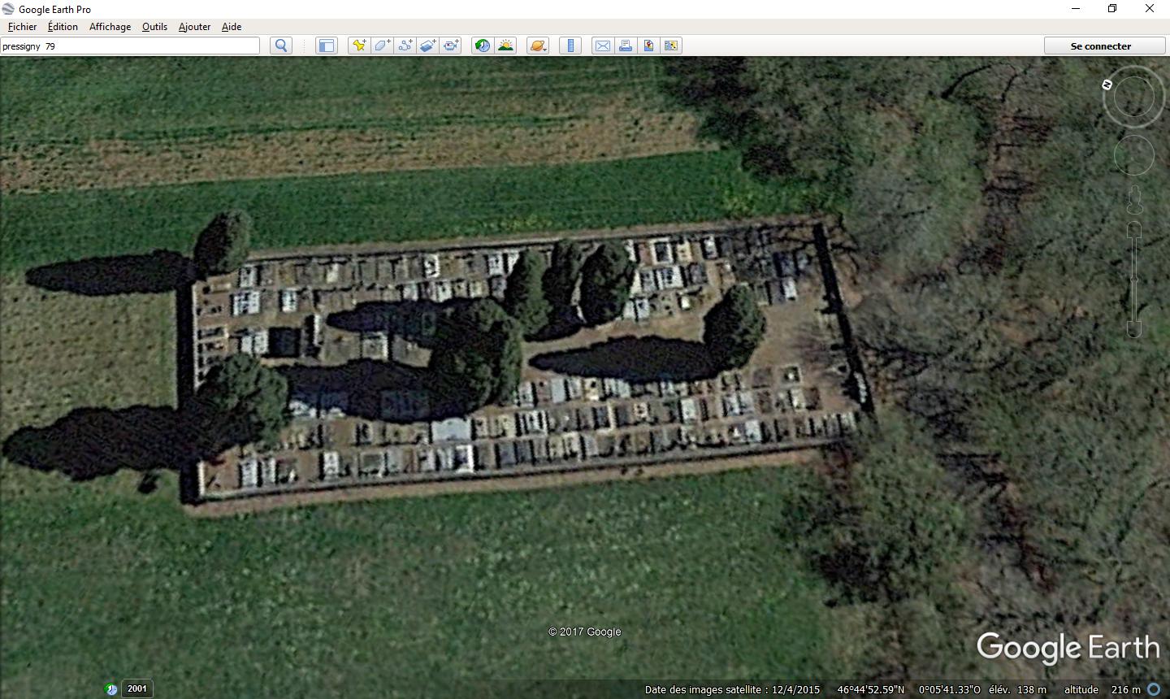Open the Édition menu
1170x699 pixels.
tap(63, 26)
